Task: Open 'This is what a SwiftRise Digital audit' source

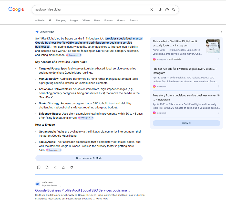Action: (175, 43)
